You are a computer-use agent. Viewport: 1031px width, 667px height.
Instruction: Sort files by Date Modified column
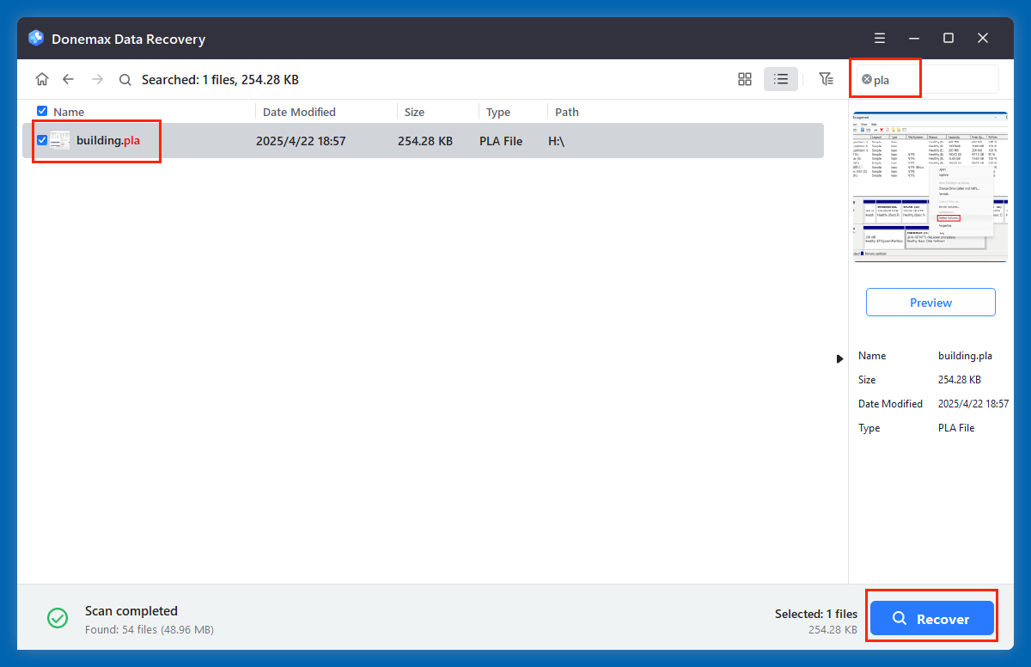[x=301, y=111]
